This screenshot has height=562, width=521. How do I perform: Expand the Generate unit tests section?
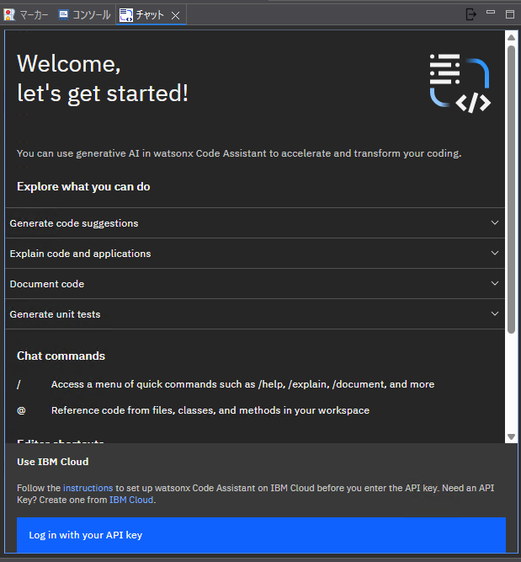point(255,314)
